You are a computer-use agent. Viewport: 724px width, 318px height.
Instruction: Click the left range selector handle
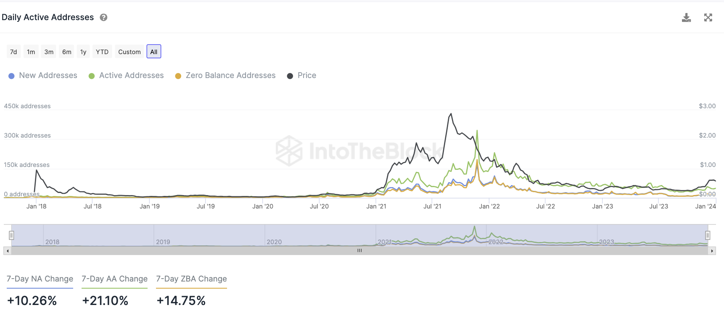pyautogui.click(x=11, y=235)
